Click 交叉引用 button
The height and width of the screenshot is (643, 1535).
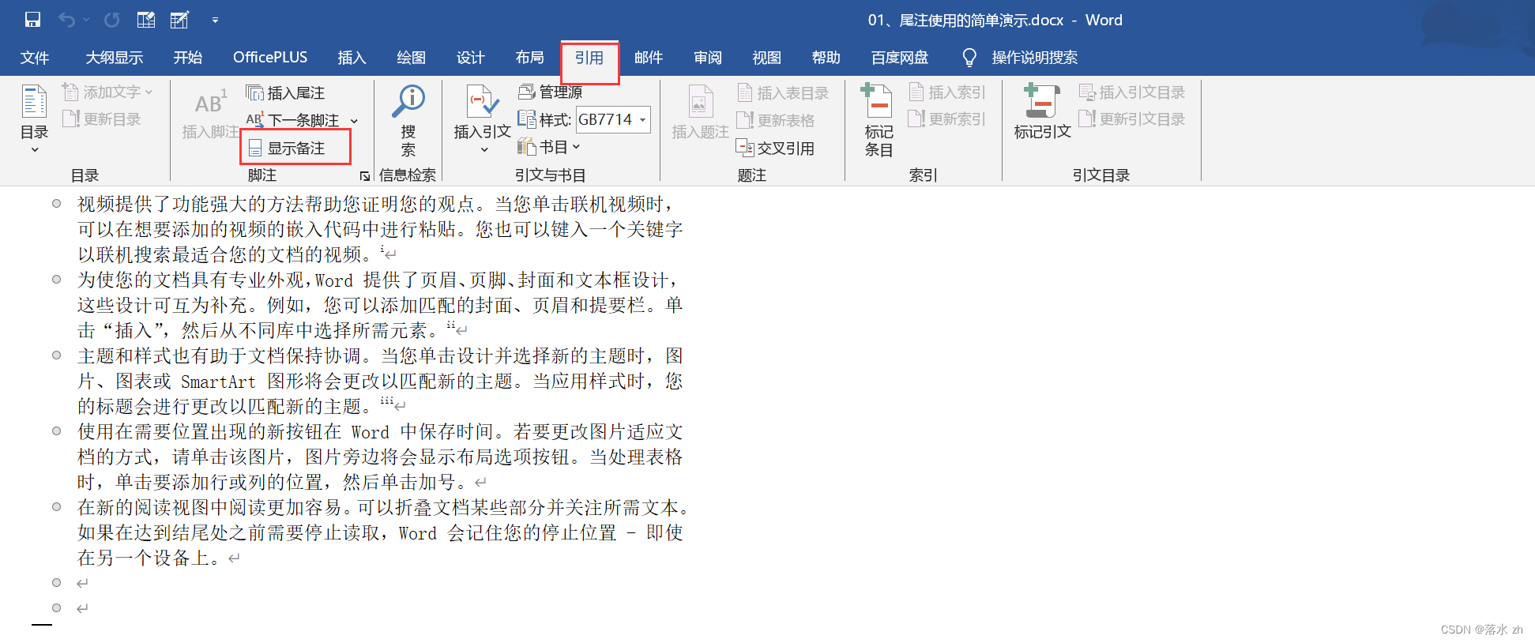click(775, 148)
